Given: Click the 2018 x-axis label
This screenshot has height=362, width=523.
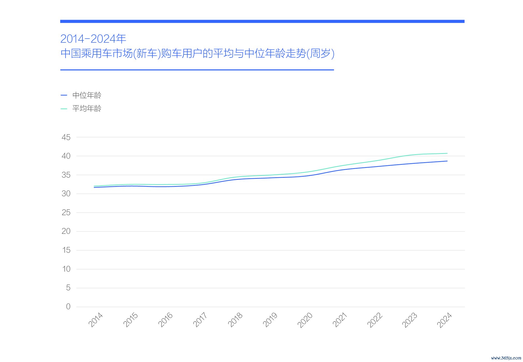Looking at the screenshot, I should click(235, 320).
